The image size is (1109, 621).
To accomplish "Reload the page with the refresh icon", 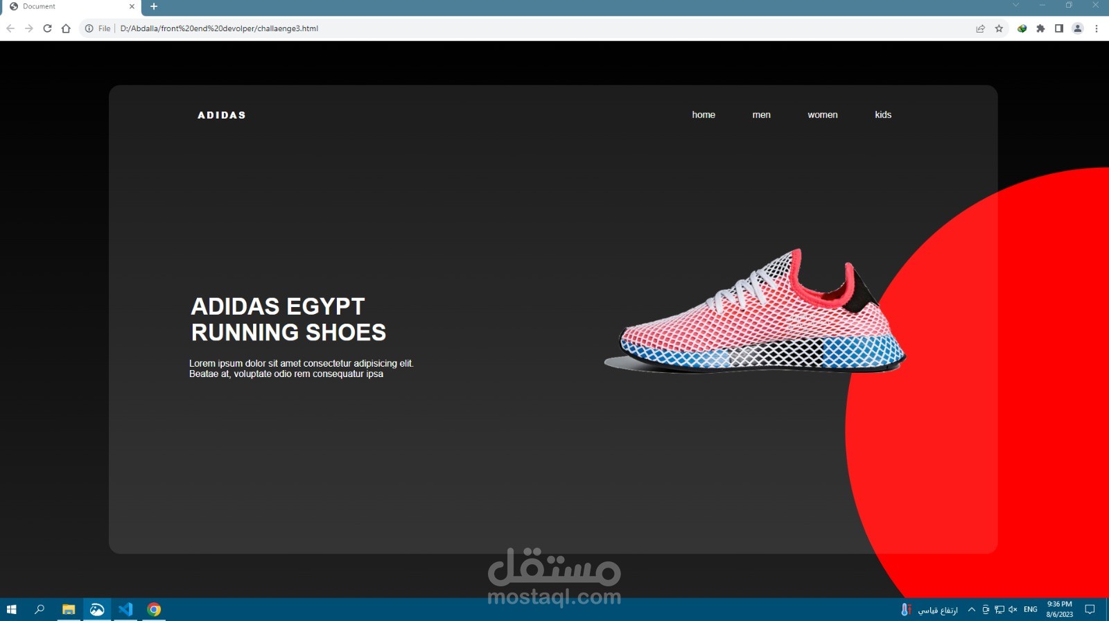I will 47,28.
